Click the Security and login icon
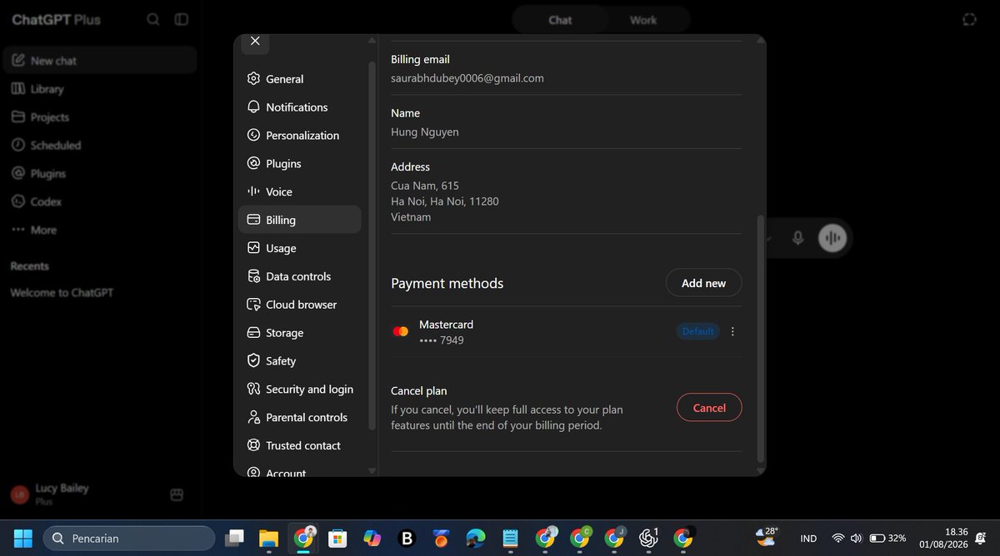 pyautogui.click(x=254, y=390)
